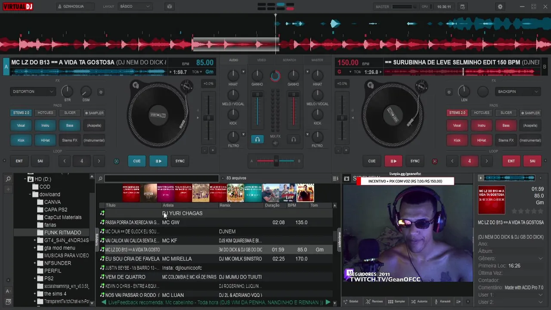Open right deck BACKSPIN effect dropdown
The height and width of the screenshot is (310, 551).
(518, 92)
